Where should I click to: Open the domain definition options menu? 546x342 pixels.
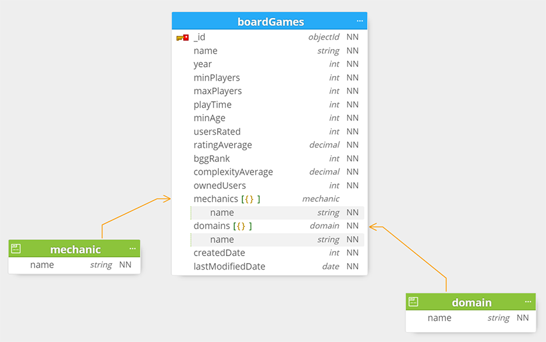pyautogui.click(x=528, y=302)
